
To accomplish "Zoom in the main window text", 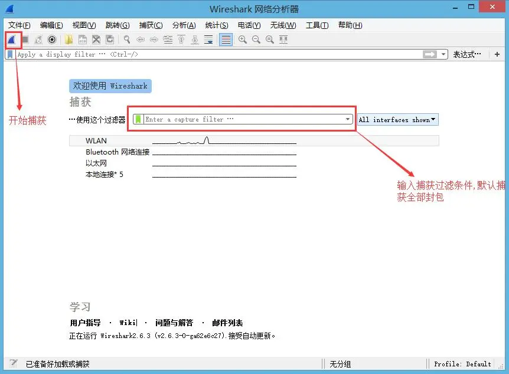I will coord(243,40).
